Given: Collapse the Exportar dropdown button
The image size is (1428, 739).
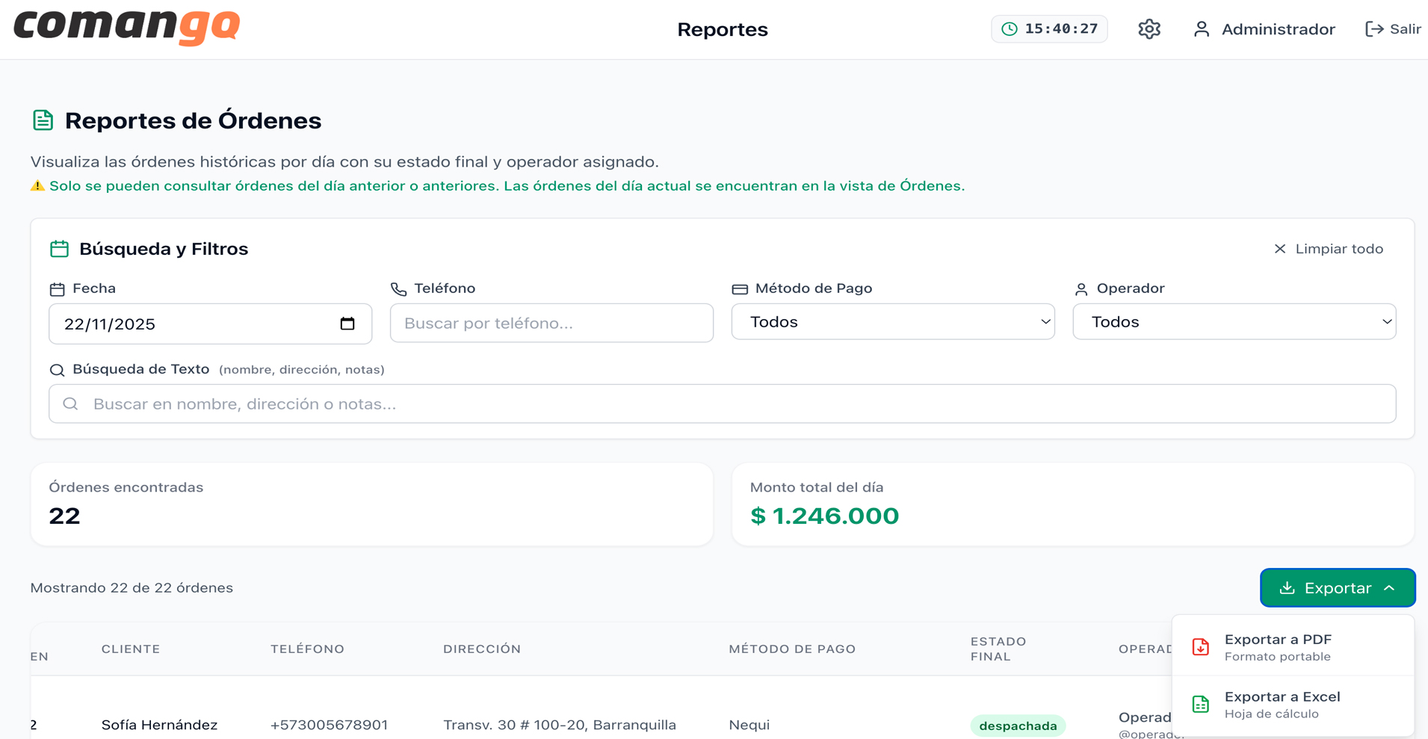Looking at the screenshot, I should pyautogui.click(x=1337, y=588).
